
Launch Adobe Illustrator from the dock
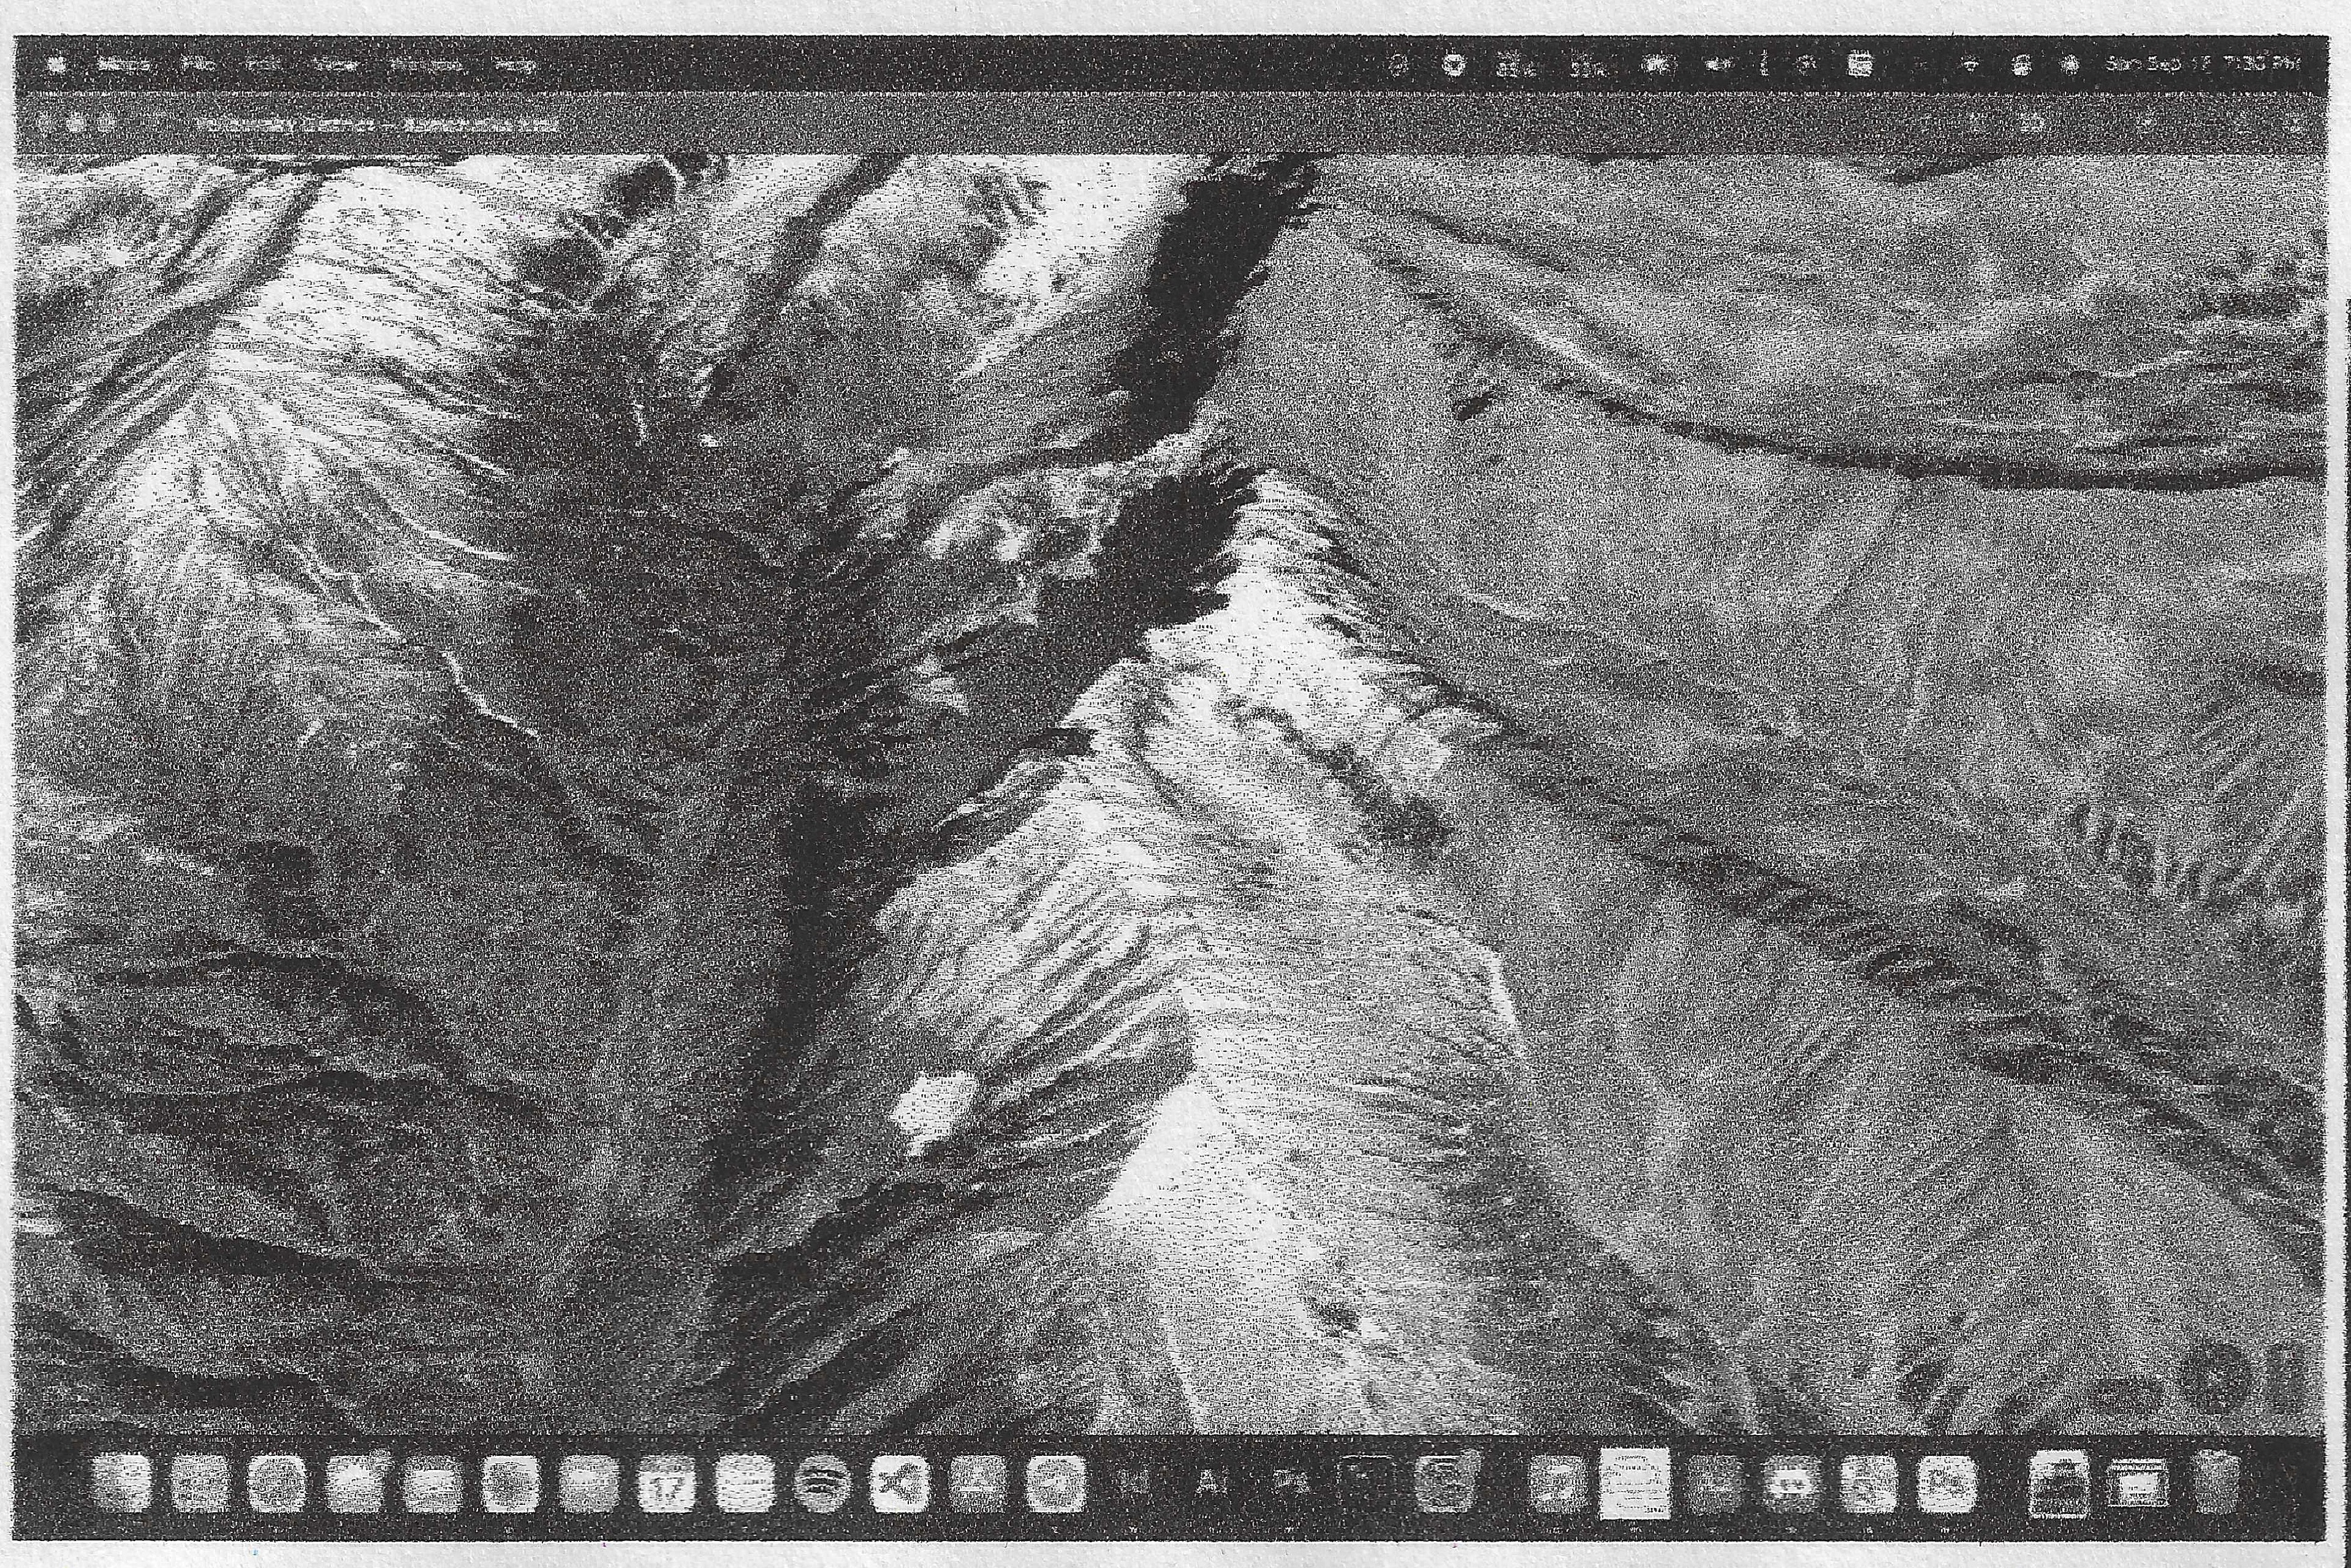1211,1482
